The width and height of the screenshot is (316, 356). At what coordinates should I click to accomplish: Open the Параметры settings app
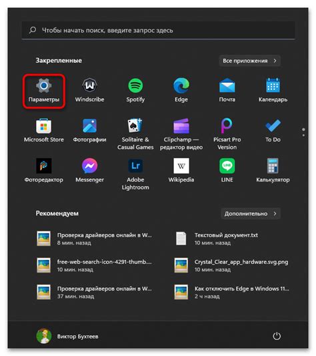coord(44,91)
